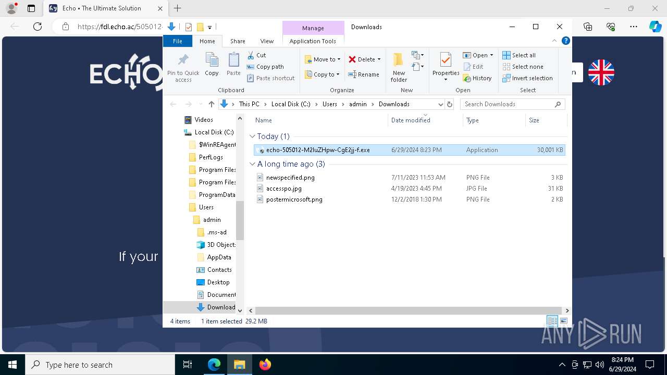This screenshot has height=375, width=667.
Task: Select the Home ribbon tab
Action: 207,41
